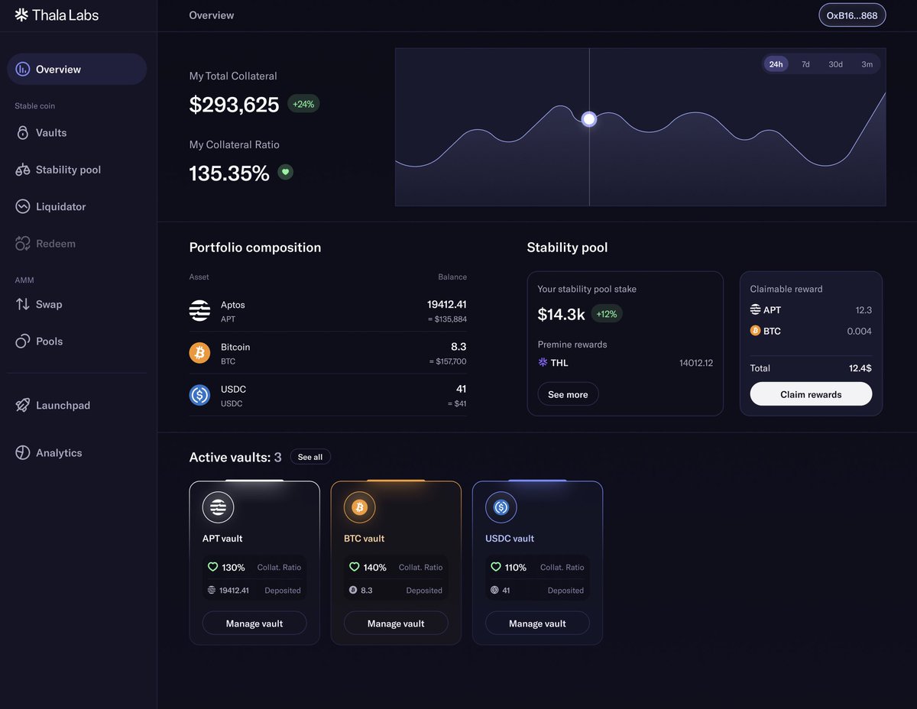Click See all next to Active vaults
Viewport: 917px width, 709px height.
click(x=310, y=457)
